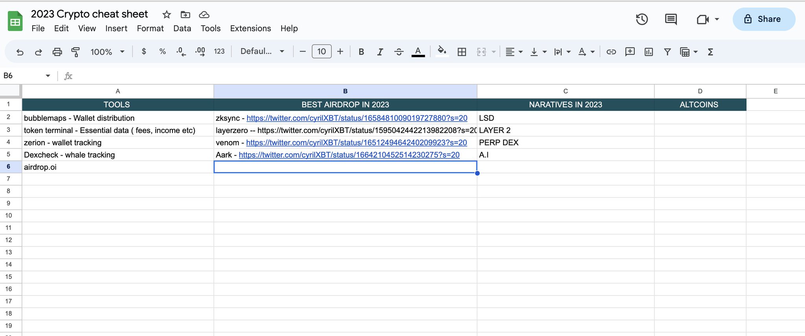Image resolution: width=805 pixels, height=336 pixels.
Task: Open the Aark twitter link
Action: pyautogui.click(x=349, y=155)
